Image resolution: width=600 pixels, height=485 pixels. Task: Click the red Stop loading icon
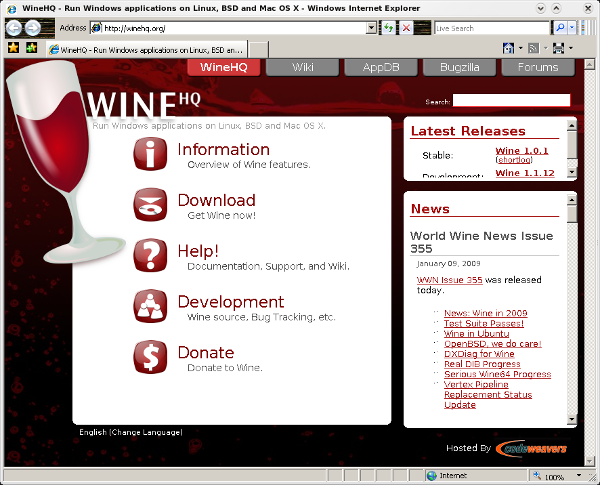tap(406, 28)
